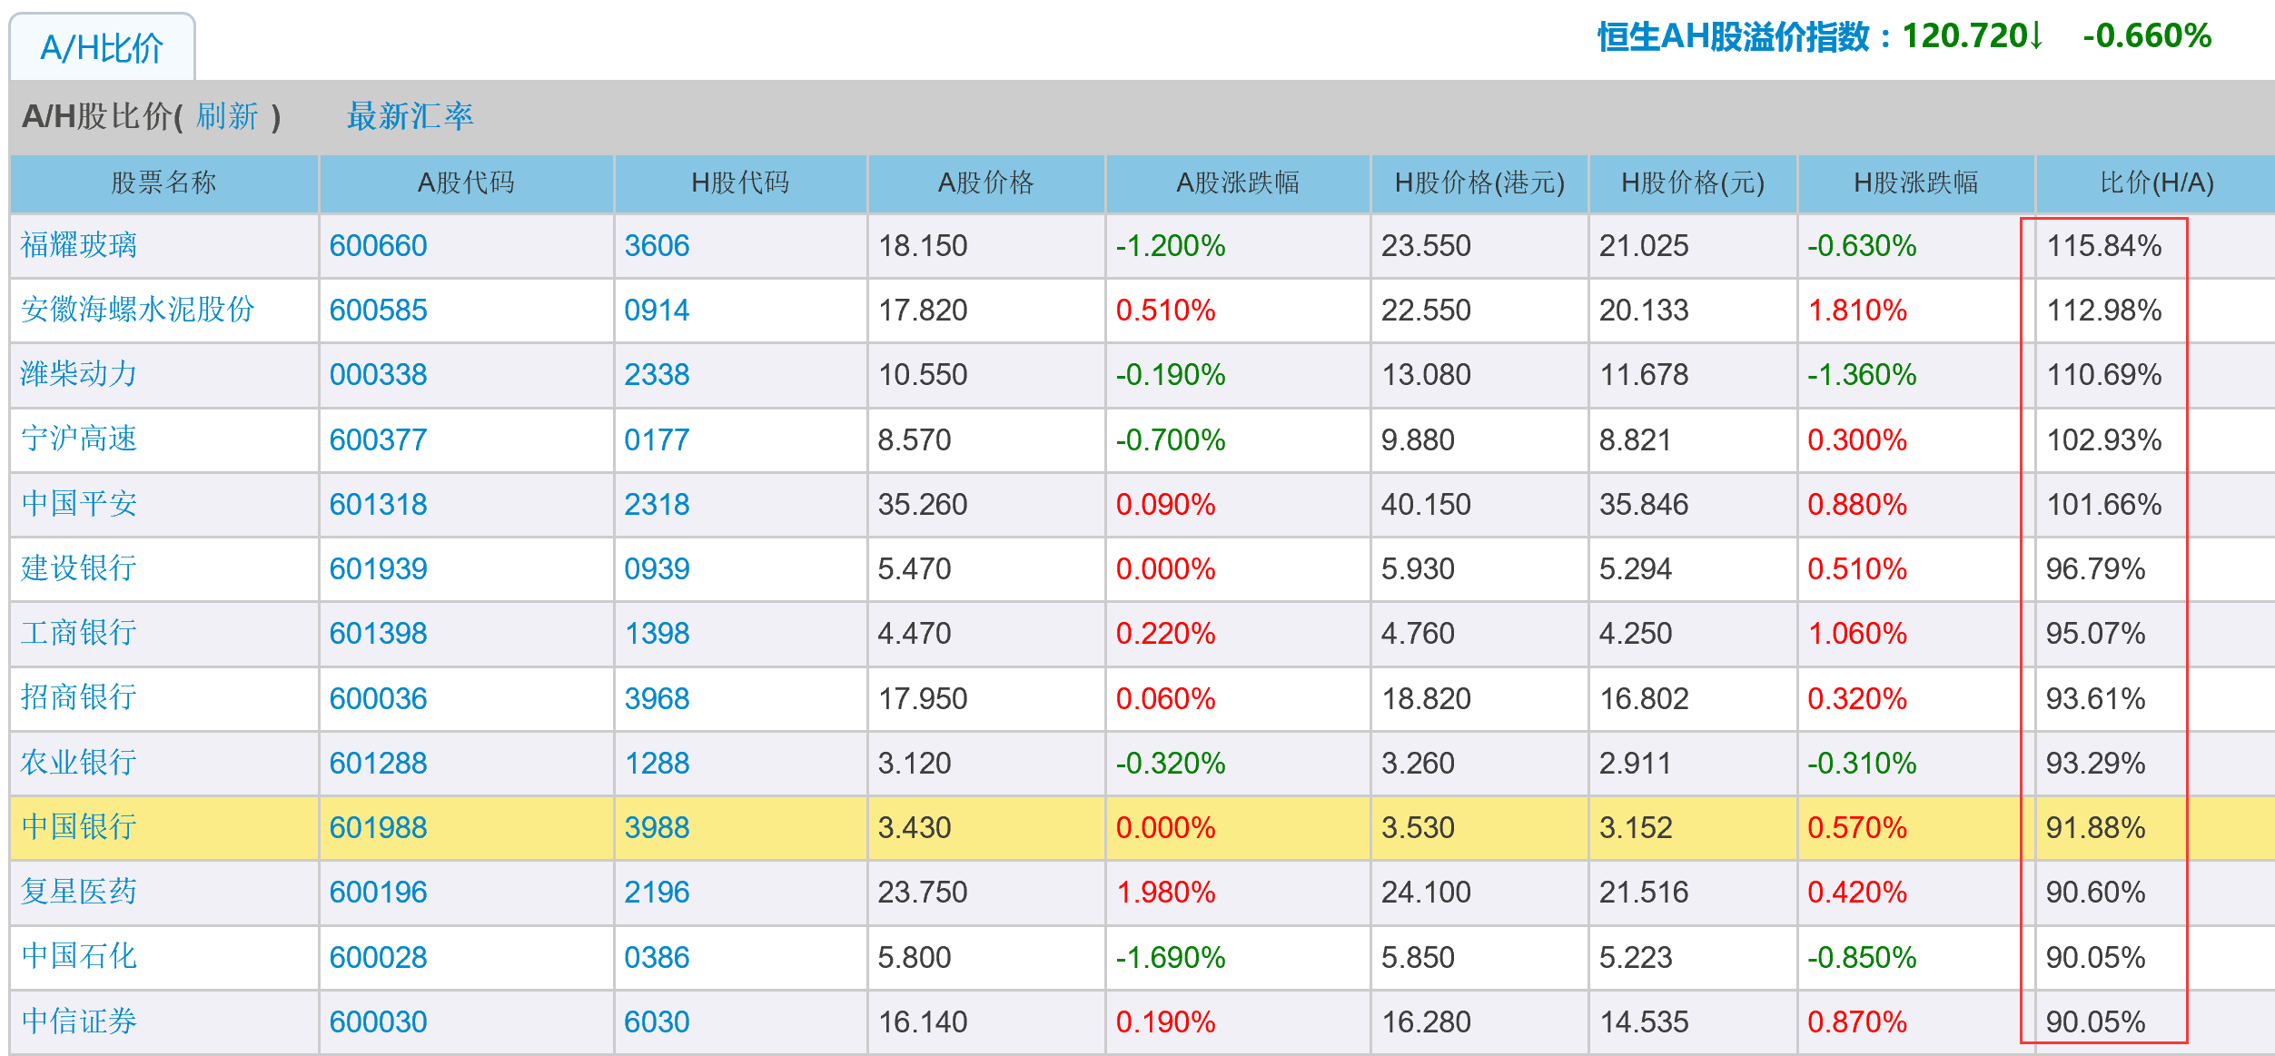Open the 最新汇率 exchange rate link

pyautogui.click(x=410, y=116)
